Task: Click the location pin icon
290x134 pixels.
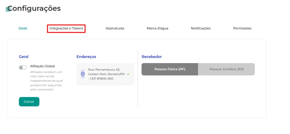Action: (x=83, y=74)
